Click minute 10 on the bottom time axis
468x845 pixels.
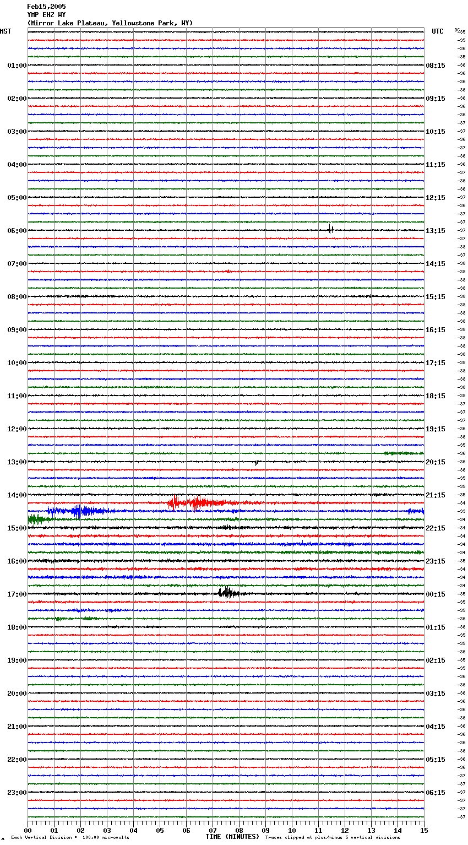click(x=292, y=830)
